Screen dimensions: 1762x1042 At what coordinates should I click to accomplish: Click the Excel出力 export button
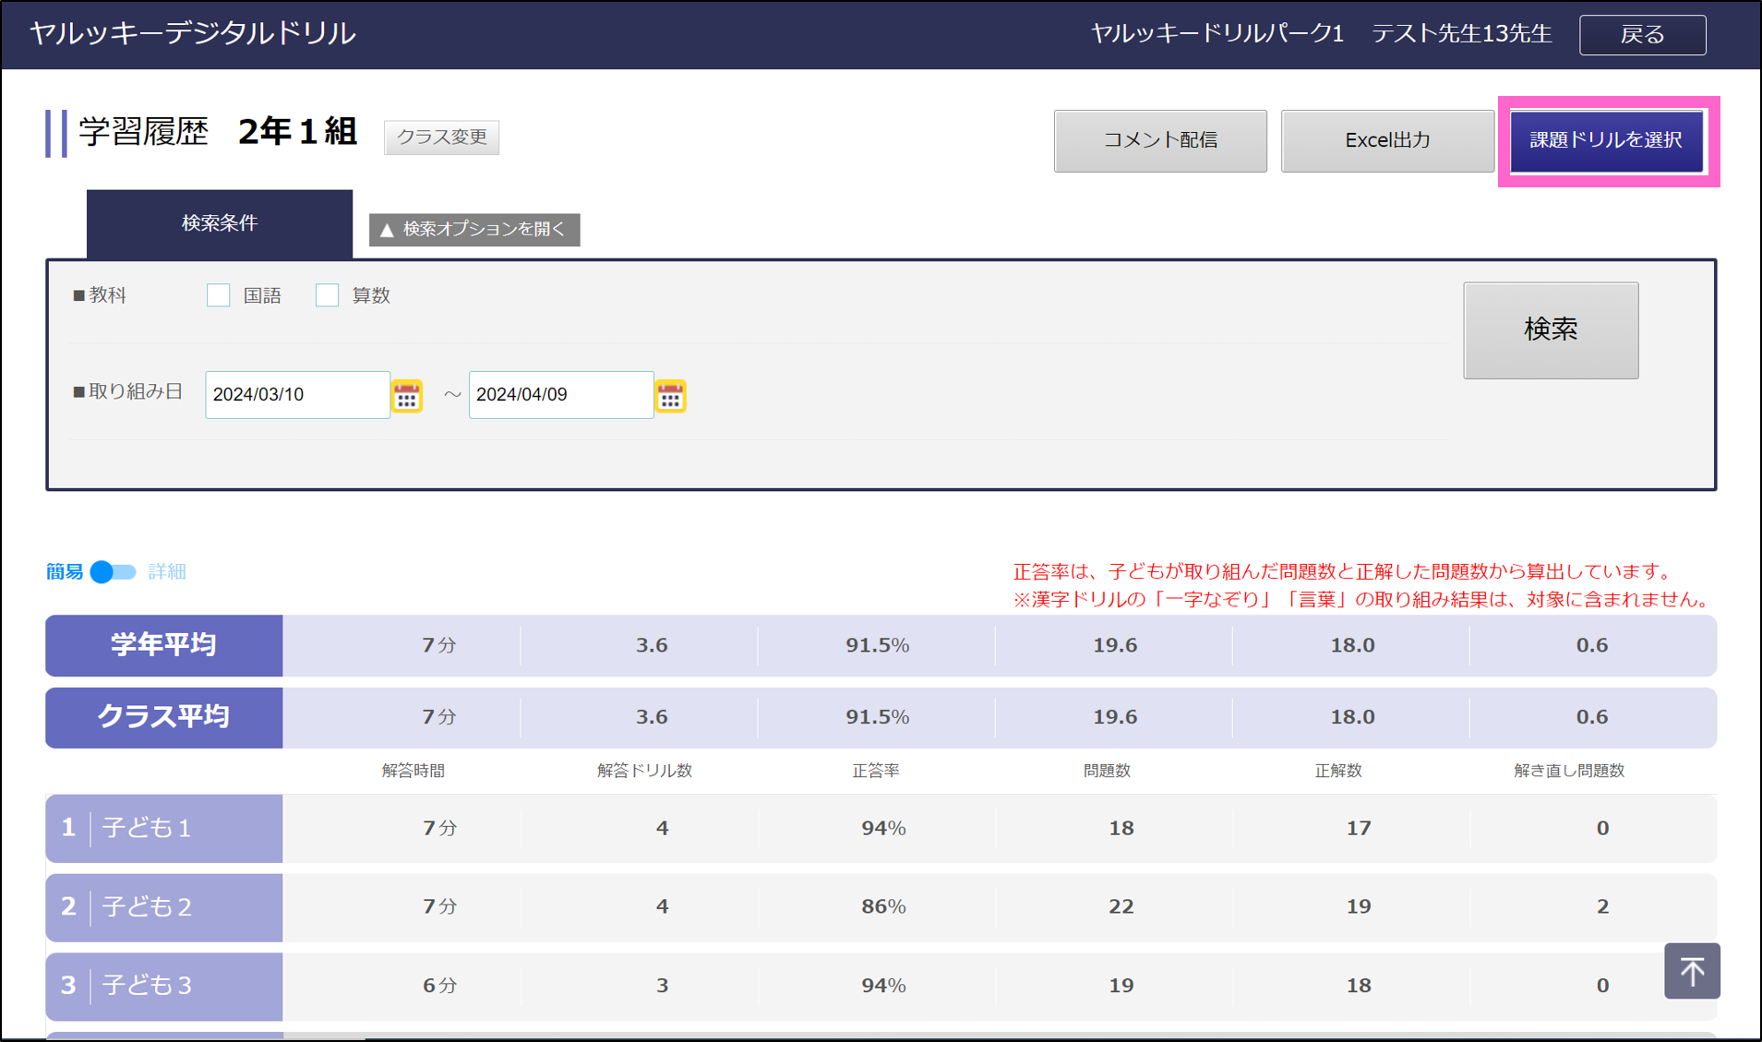[1386, 140]
